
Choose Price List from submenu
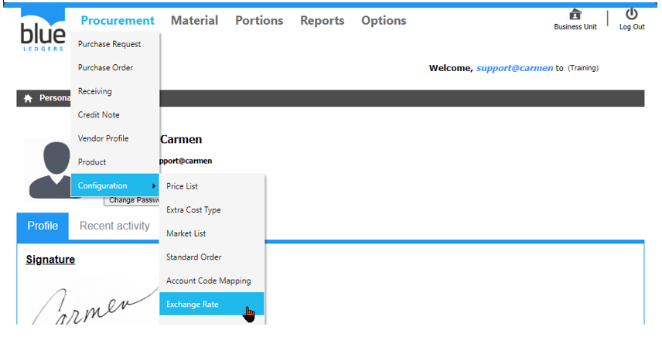point(182,186)
